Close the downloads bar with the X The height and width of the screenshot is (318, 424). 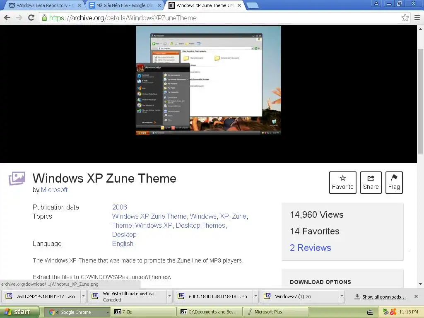pos(416,296)
